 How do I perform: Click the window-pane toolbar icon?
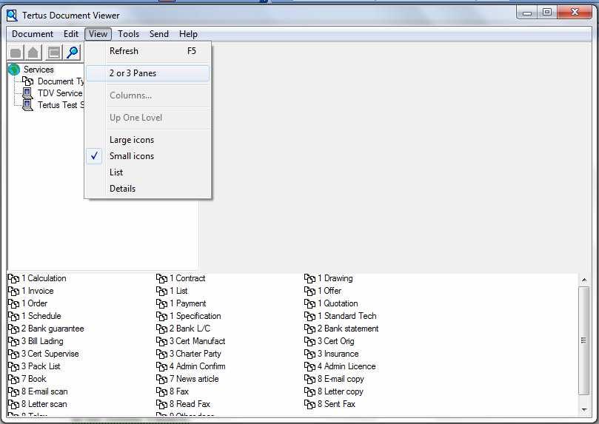pyautogui.click(x=54, y=53)
